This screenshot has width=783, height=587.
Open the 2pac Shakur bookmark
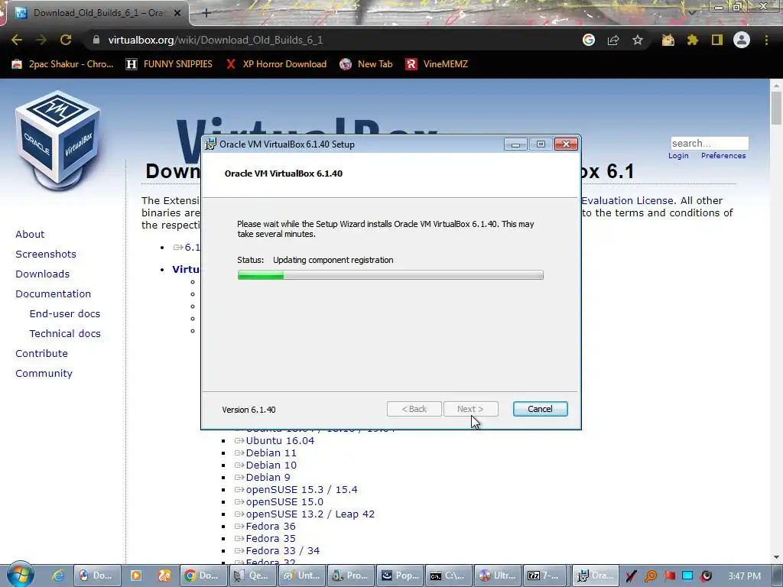tap(63, 64)
